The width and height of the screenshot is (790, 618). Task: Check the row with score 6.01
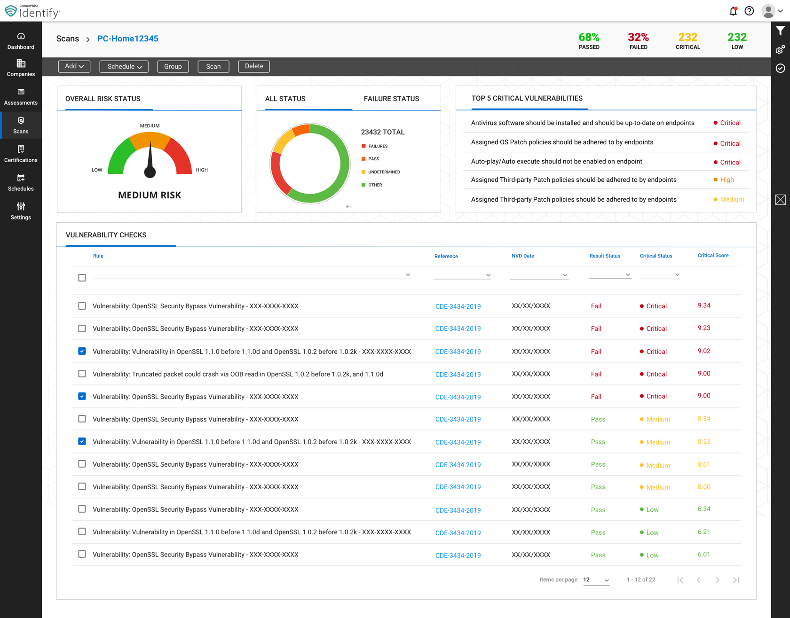(x=82, y=554)
